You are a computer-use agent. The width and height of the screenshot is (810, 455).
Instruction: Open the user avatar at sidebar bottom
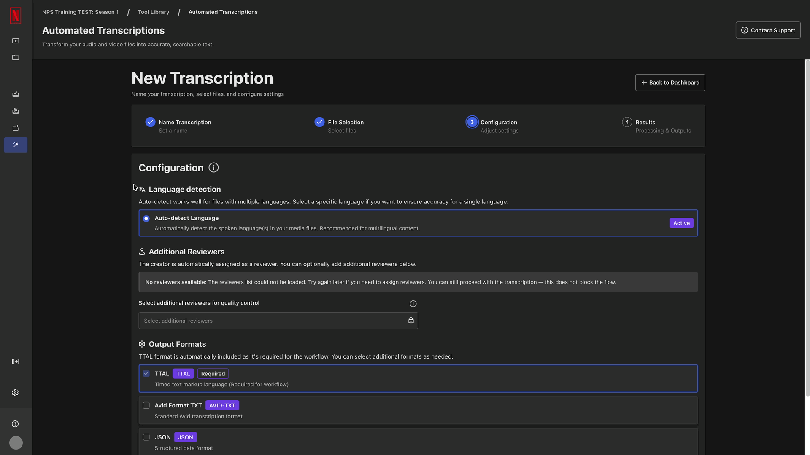16,443
